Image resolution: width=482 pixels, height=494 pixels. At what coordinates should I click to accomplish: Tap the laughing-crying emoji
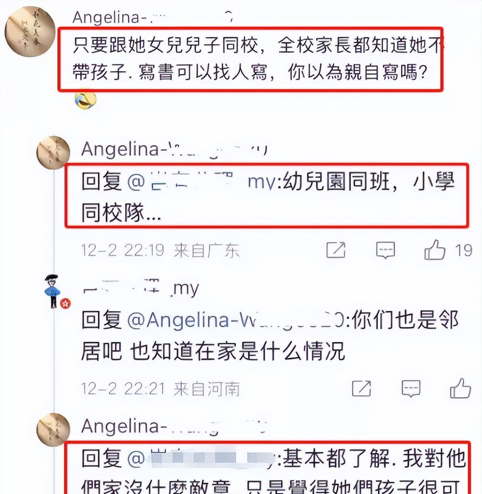coord(85,100)
